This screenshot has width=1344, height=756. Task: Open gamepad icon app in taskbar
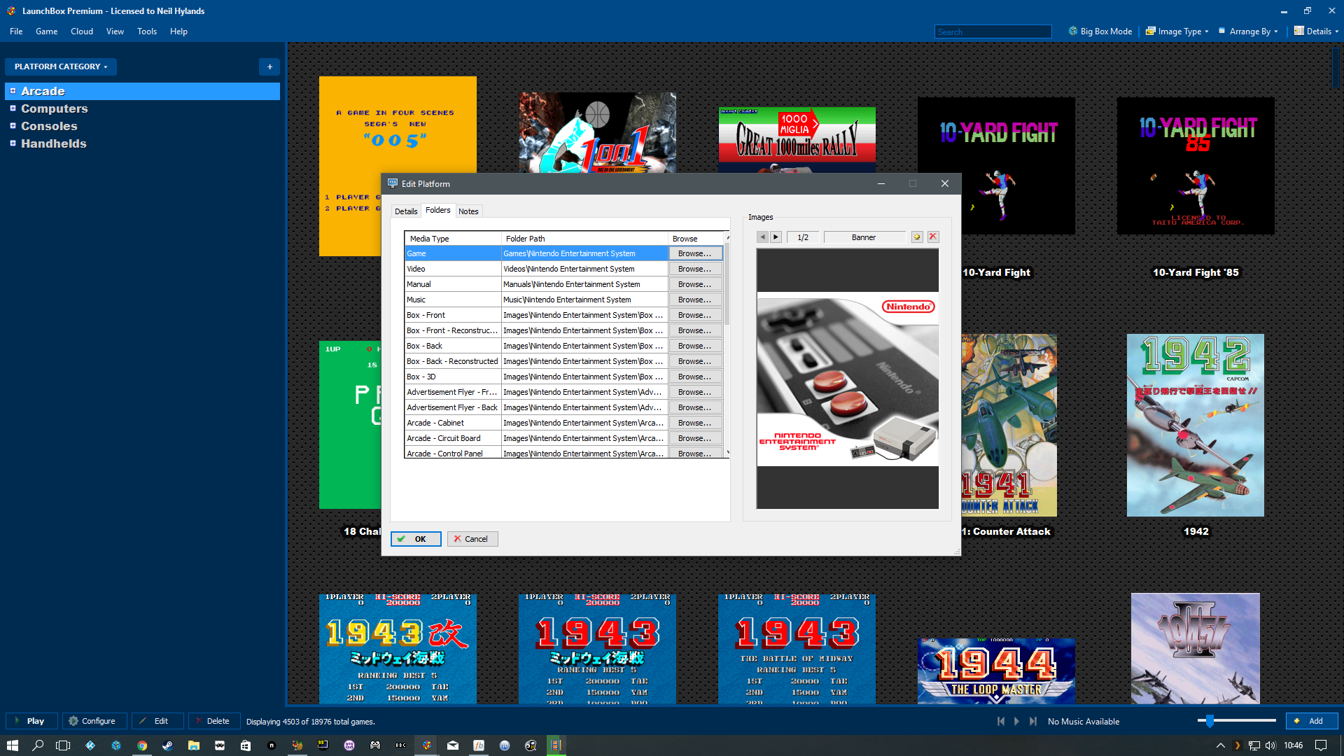(x=375, y=745)
